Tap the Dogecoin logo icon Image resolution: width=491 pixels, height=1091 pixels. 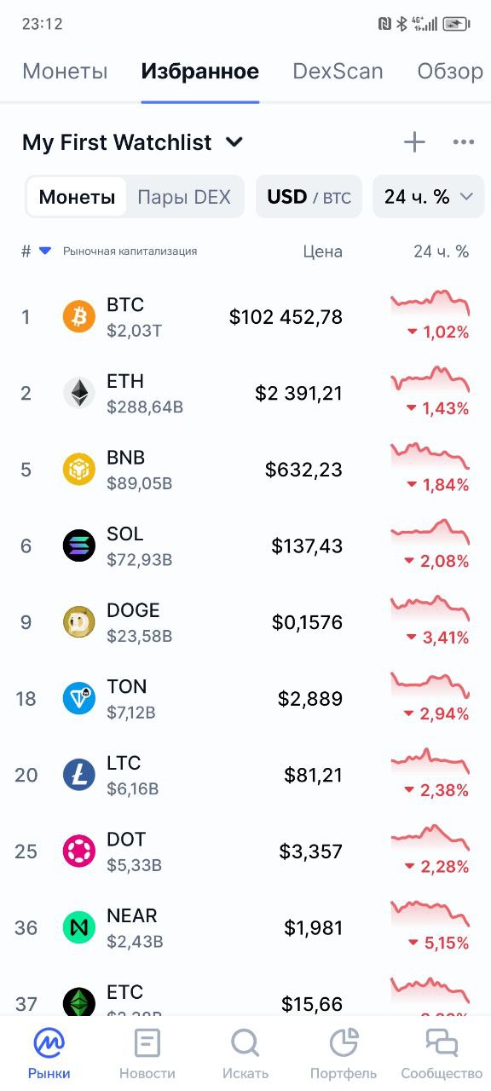(79, 622)
